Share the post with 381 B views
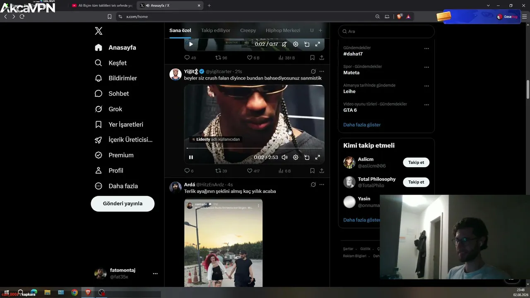Image resolution: width=530 pixels, height=298 pixels. (322, 58)
